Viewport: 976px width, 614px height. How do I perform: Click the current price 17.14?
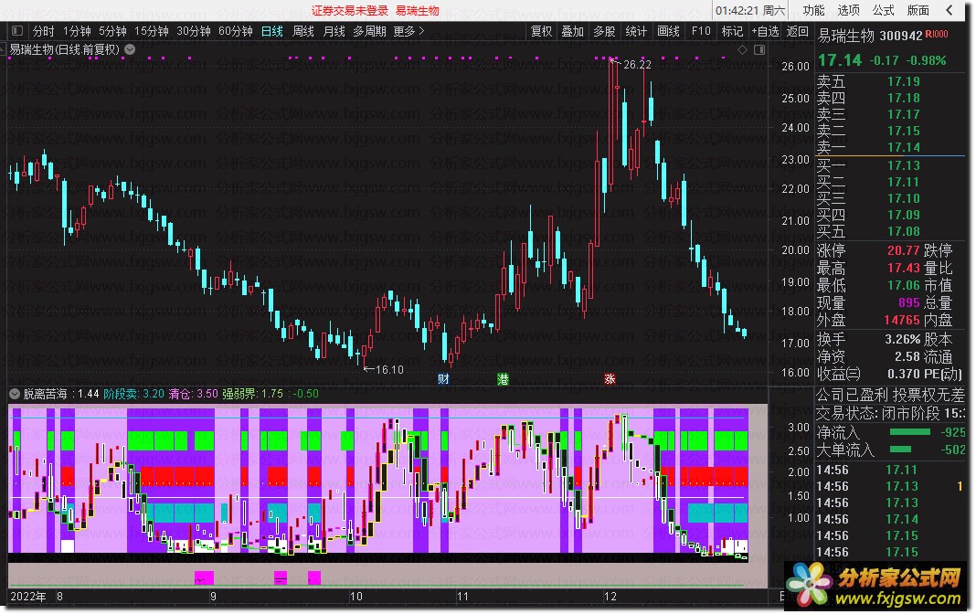point(840,60)
